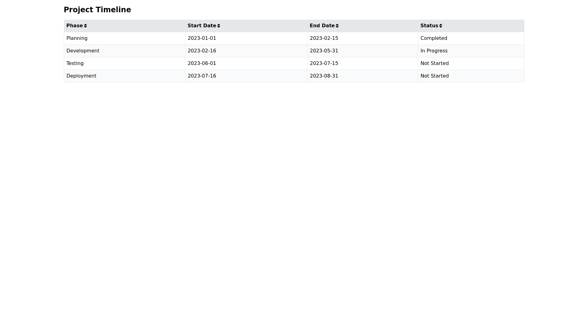This screenshot has height=331, width=588.
Task: Sort by End Date header text
Action: coord(322,26)
